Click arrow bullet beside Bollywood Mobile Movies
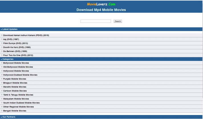Image resolution: width=203 pixels, height=119 pixels. coord(2,63)
